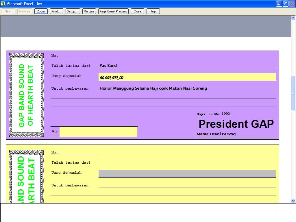
Task: Minimize the Microsoft Excel window
Action: (x=278, y=4)
